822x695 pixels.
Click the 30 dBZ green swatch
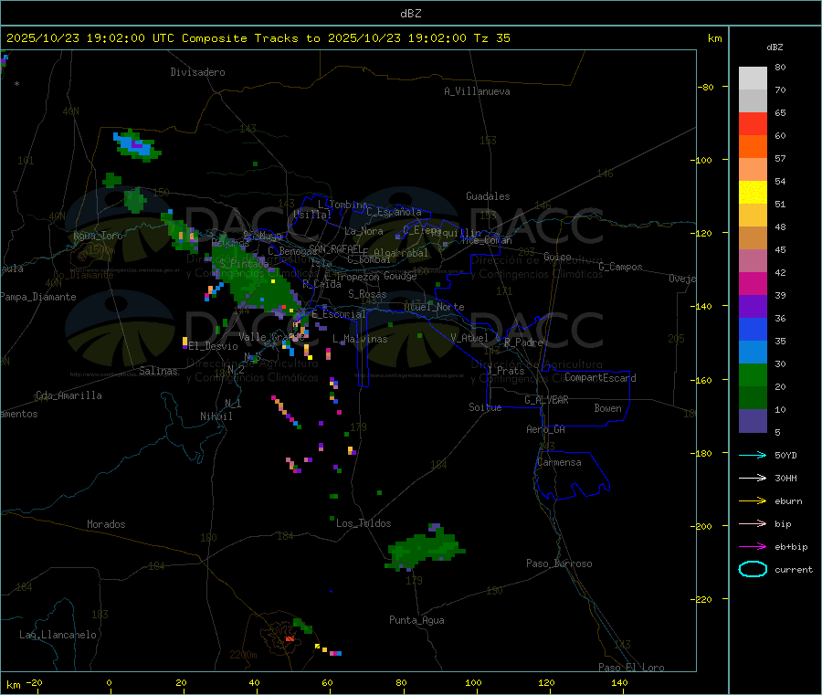click(753, 374)
